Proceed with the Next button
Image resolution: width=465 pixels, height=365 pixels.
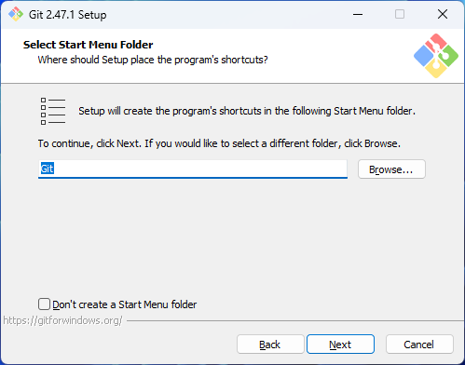[340, 345]
